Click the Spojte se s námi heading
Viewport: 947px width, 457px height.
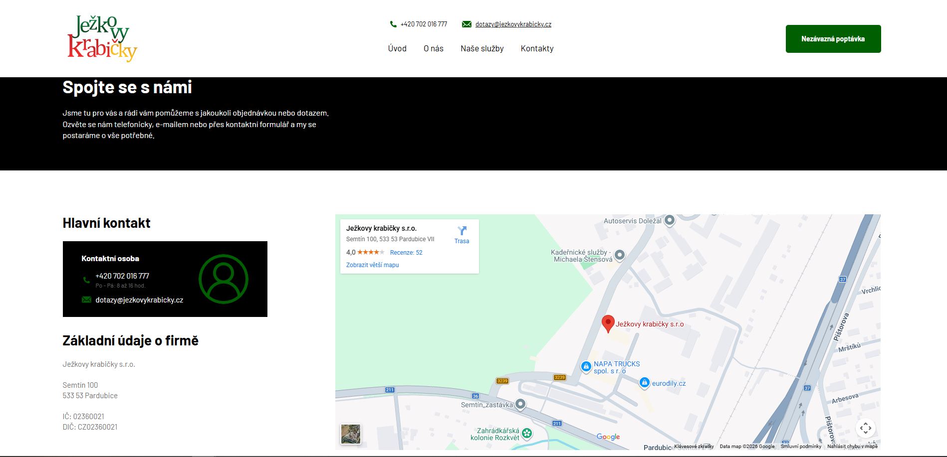pos(127,87)
